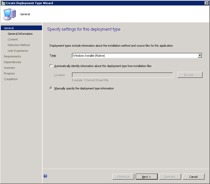
Task: Click the Windows Installer (Native) combo box
Action: point(135,56)
